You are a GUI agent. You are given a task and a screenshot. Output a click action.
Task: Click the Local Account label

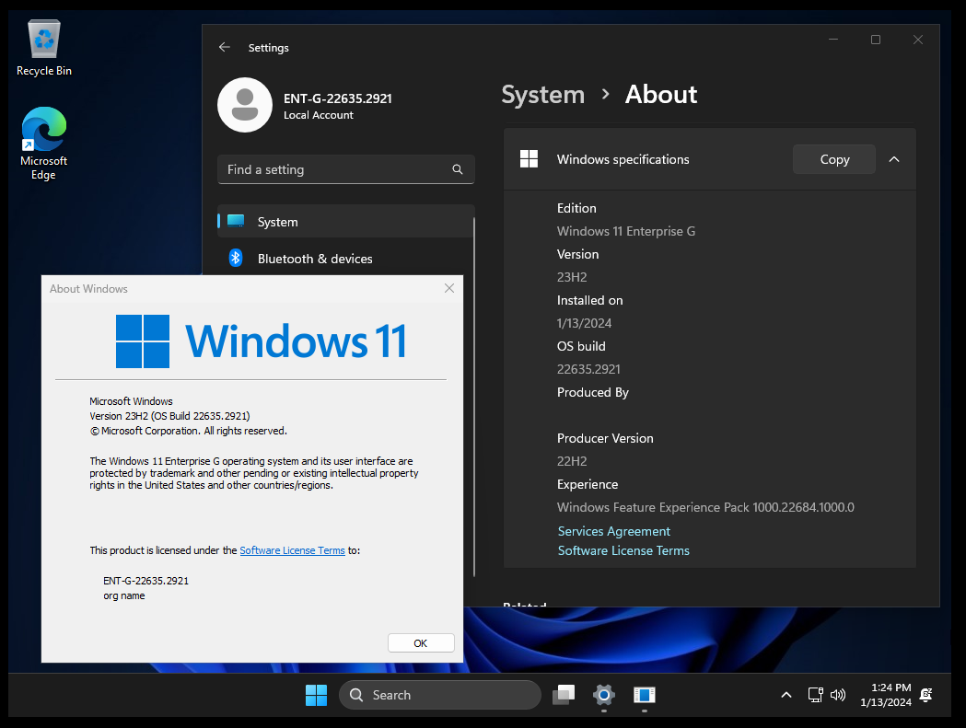[x=319, y=115]
